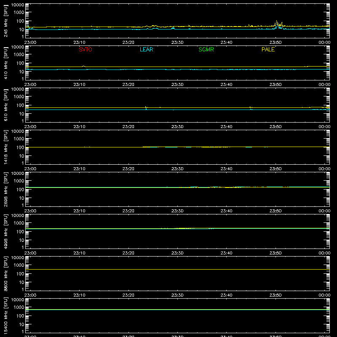Image resolution: width=337 pixels, height=337 pixels.
Task: Click the 410 MHz [SFU] axis label
Action: [x=5, y=63]
